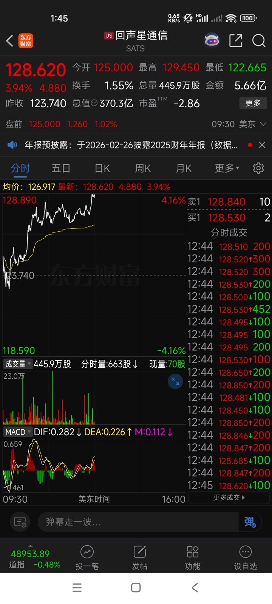Expand the 盘前 pre-market row chevron

click(263, 124)
